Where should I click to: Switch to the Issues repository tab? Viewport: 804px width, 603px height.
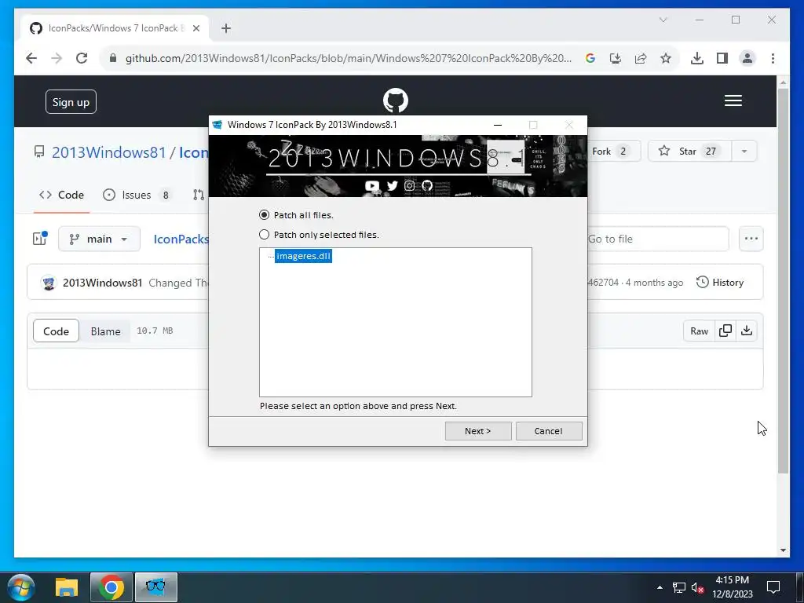pyautogui.click(x=137, y=195)
